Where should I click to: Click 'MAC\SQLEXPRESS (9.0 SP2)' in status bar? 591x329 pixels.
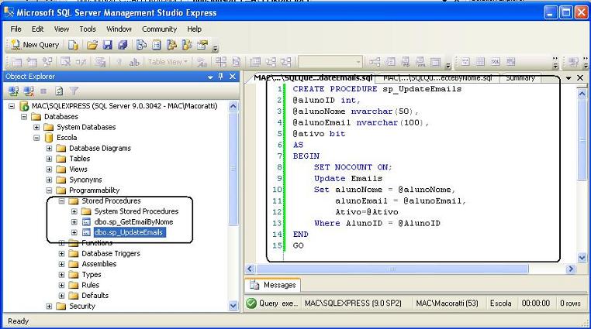click(x=353, y=303)
